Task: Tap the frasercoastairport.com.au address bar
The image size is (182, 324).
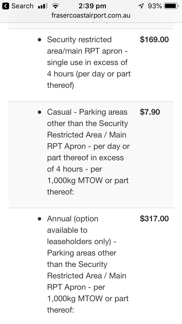Action: pos(91,15)
